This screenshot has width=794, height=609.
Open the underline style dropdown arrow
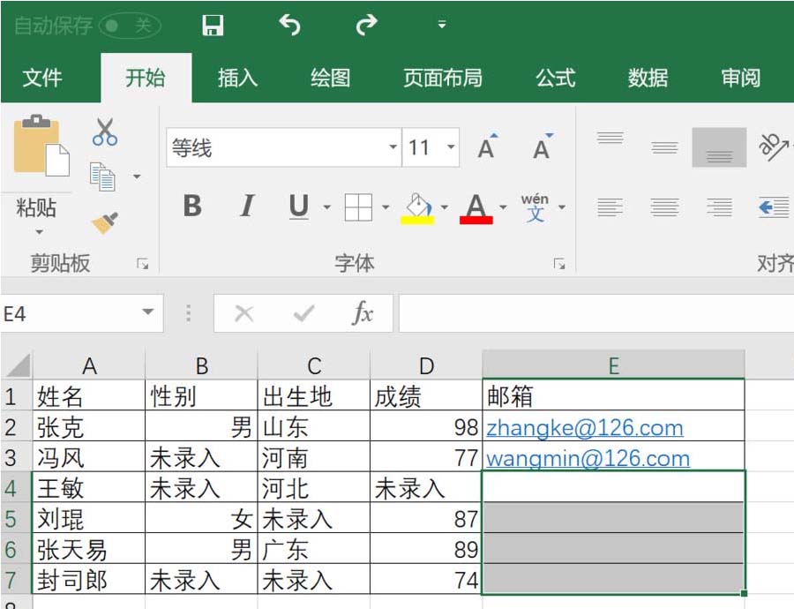(327, 207)
